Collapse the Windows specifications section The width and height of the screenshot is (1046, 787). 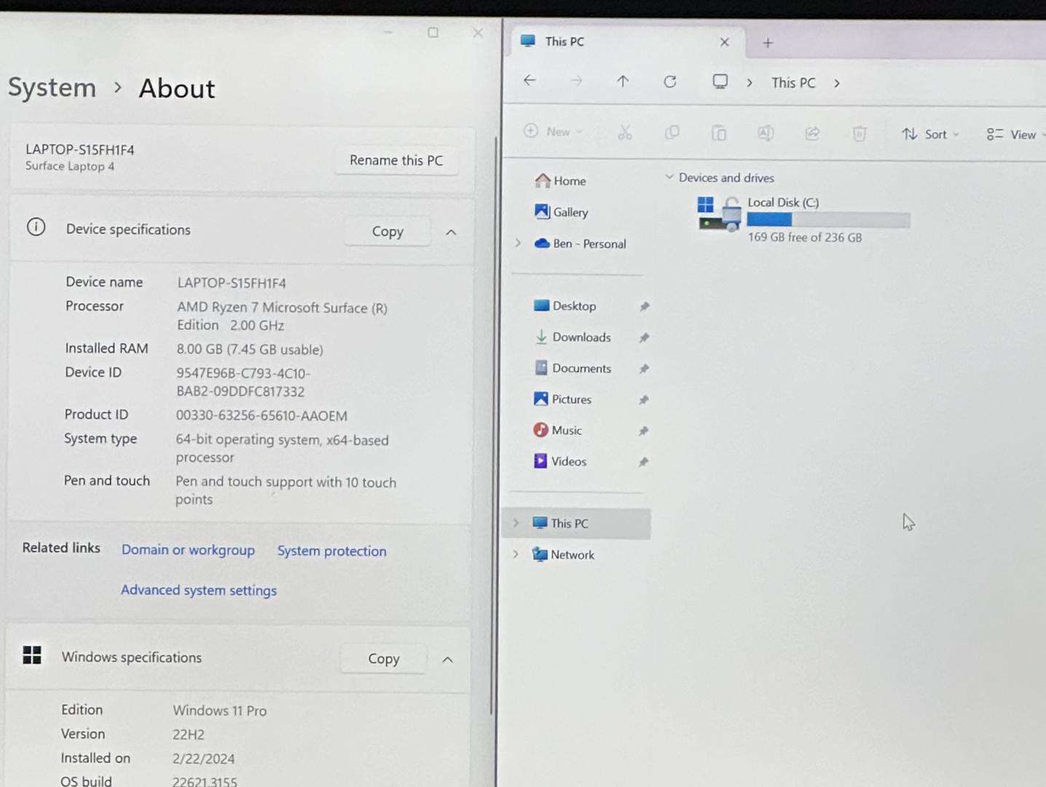[447, 659]
